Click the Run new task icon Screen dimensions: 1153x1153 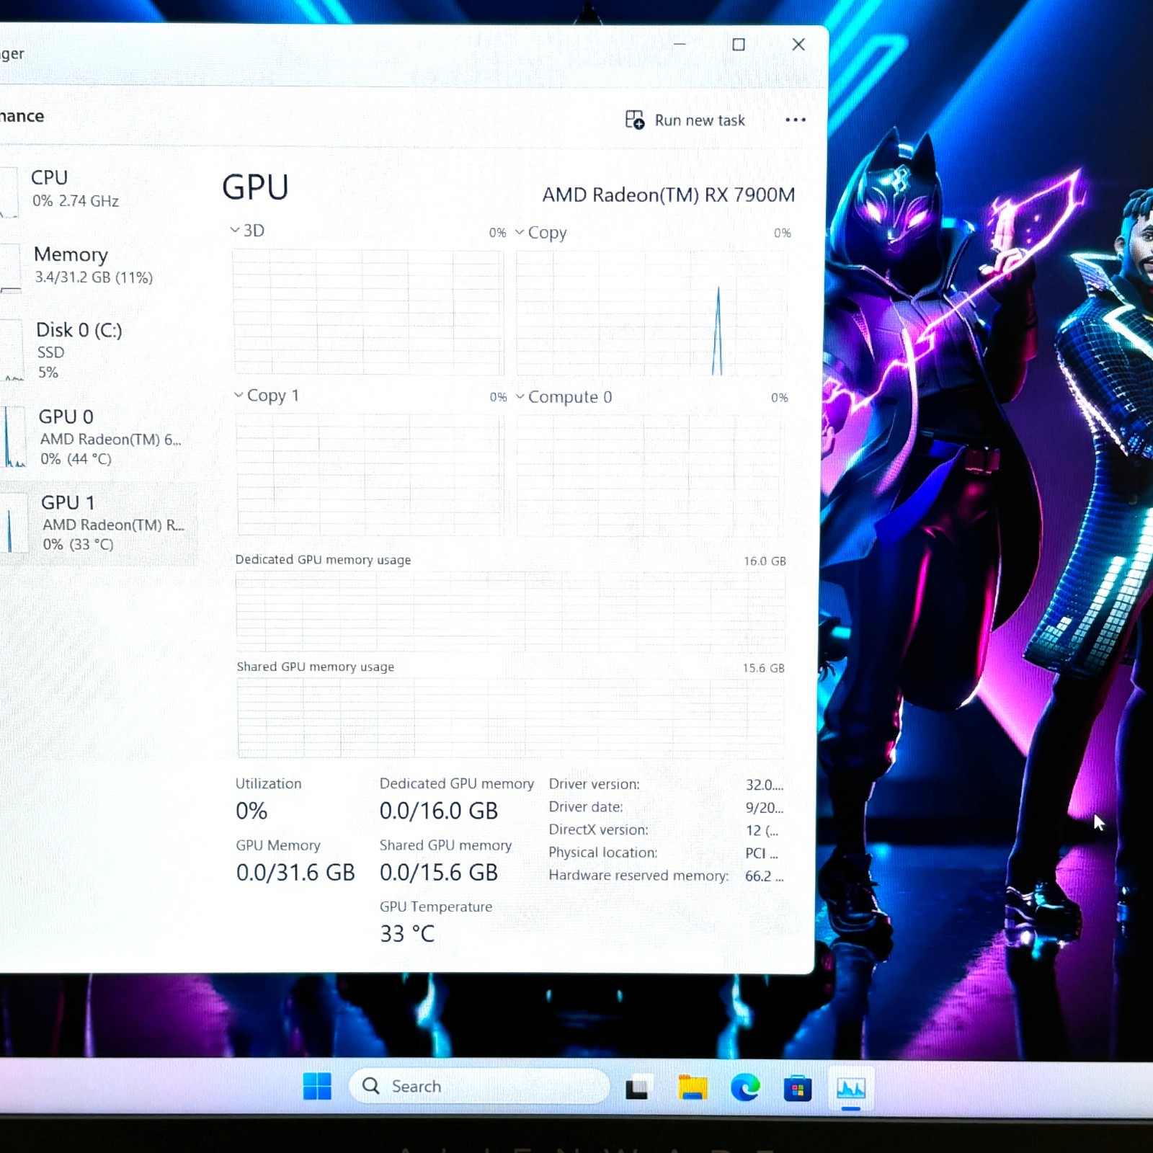coord(634,120)
